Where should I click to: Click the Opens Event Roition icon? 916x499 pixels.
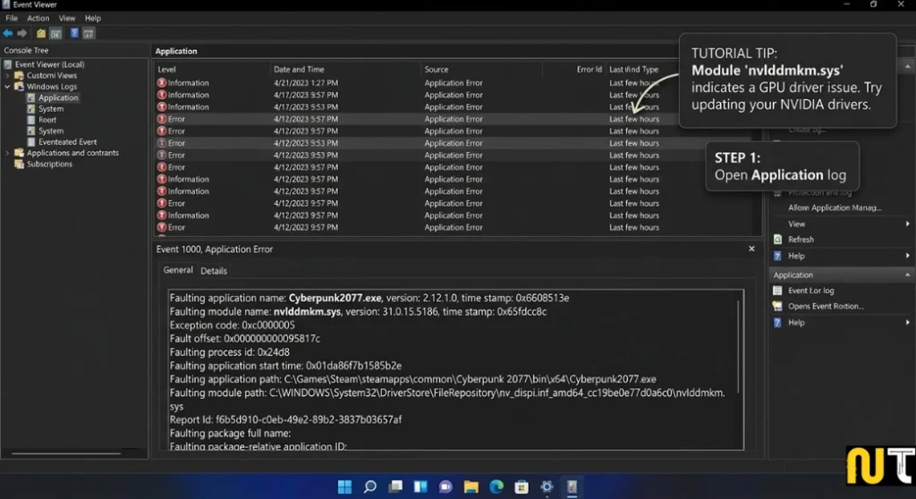click(777, 306)
